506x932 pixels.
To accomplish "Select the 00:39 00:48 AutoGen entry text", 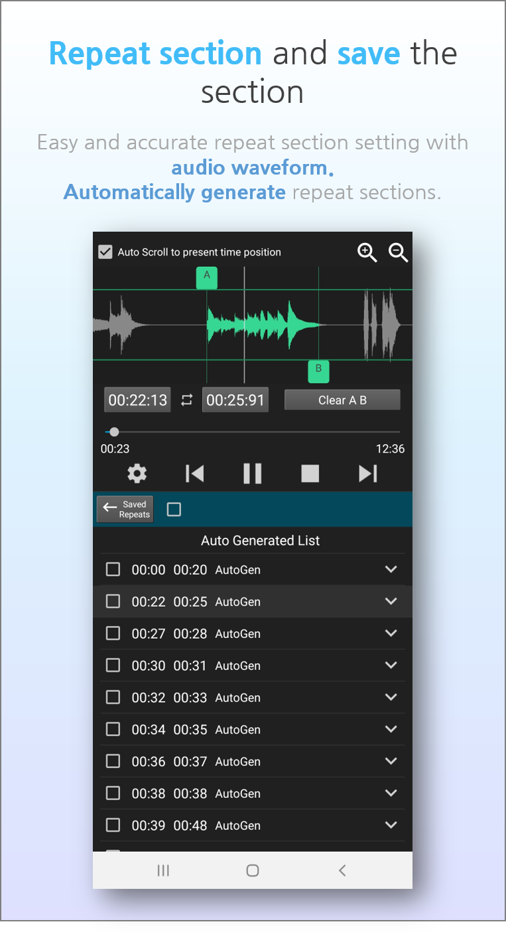I will point(196,825).
